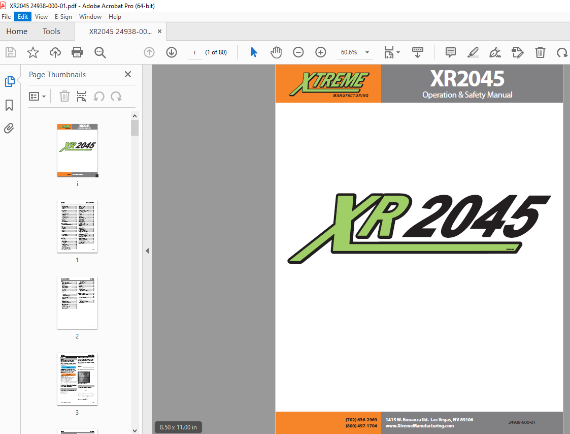Open the Edit menu
Image resolution: width=570 pixels, height=434 pixels.
tap(22, 17)
